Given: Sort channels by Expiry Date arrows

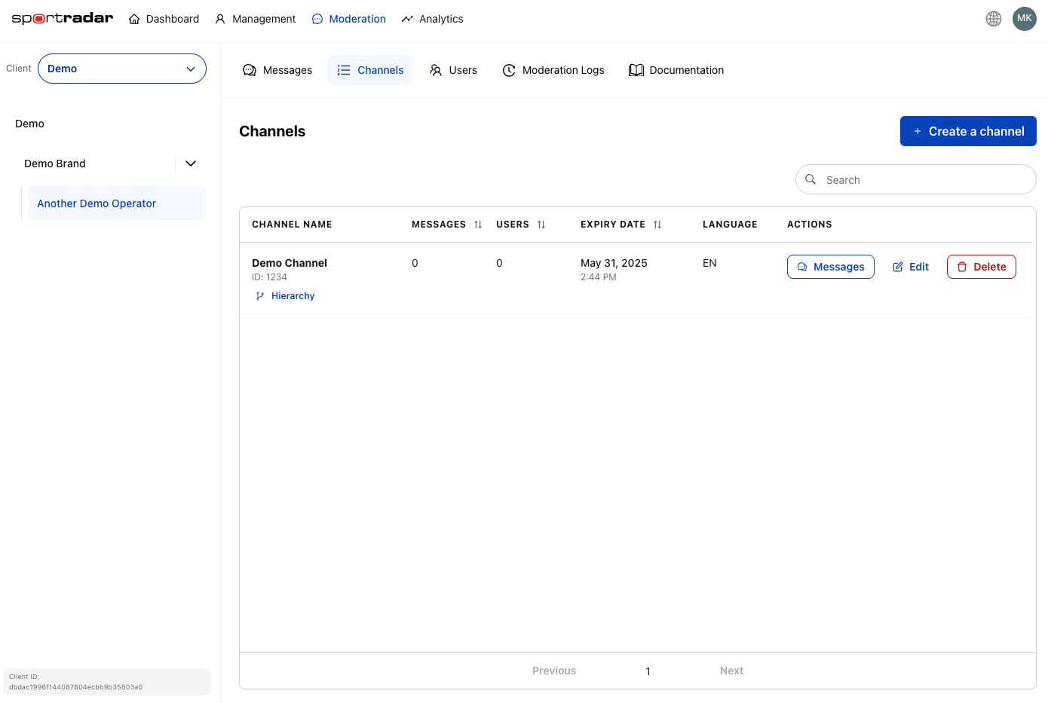Looking at the screenshot, I should (x=657, y=225).
